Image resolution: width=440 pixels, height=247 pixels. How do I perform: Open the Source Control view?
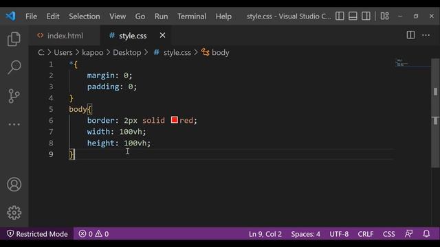pyautogui.click(x=14, y=96)
